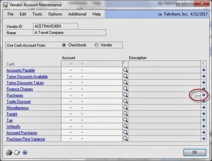This screenshot has width=212, height=161.
Task: Open lookup for Finance Charges account
Action: point(125,89)
